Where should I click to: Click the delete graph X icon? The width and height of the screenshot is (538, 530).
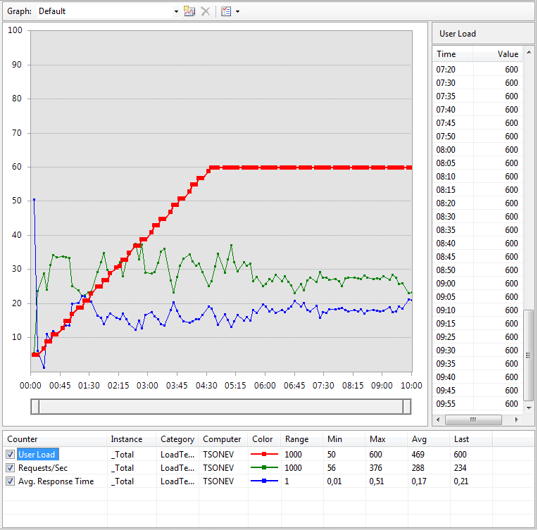(206, 11)
